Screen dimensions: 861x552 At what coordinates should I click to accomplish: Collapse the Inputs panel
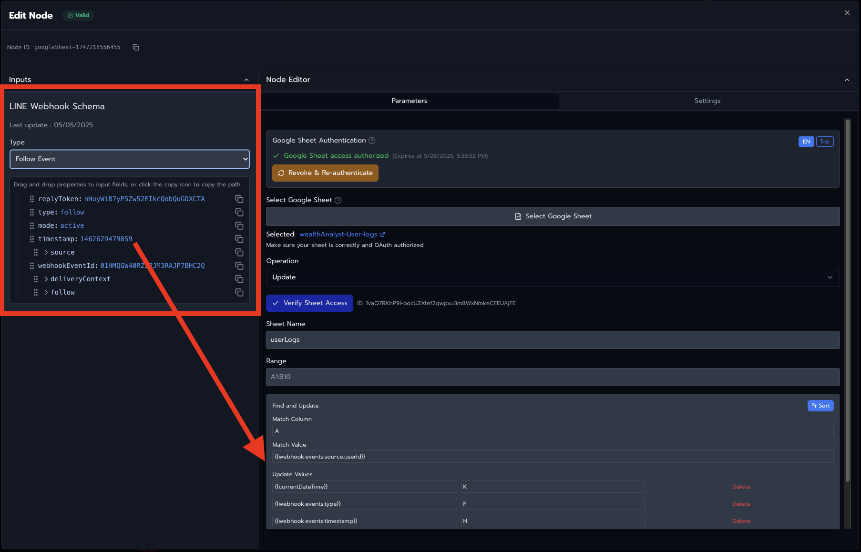point(246,80)
